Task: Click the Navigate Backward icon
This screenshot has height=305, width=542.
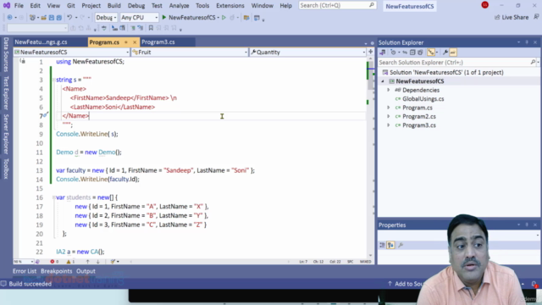Action: 9,17
